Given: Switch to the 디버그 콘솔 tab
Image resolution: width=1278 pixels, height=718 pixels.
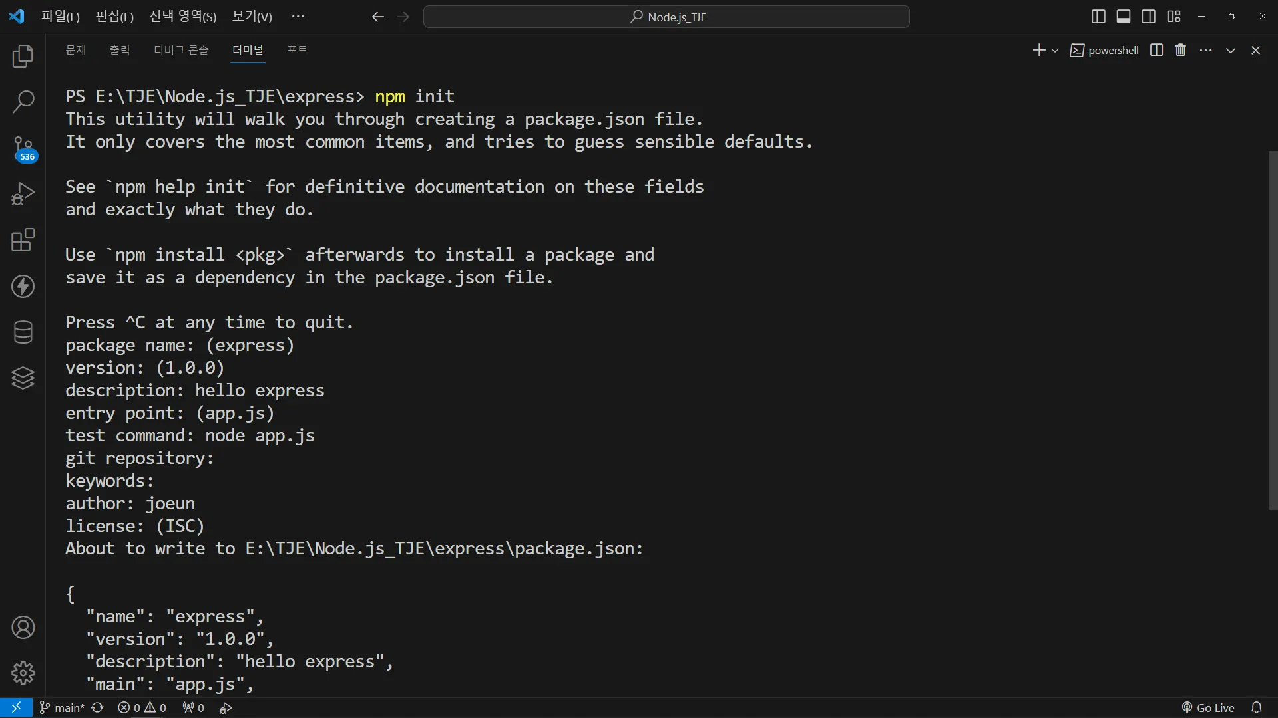Looking at the screenshot, I should (x=181, y=50).
